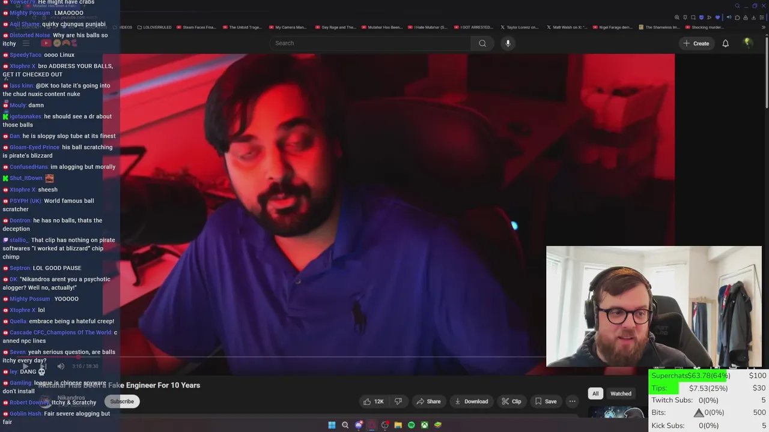
Task: Open the LOLOVERRULED bookmarks folder
Action: coord(154,27)
